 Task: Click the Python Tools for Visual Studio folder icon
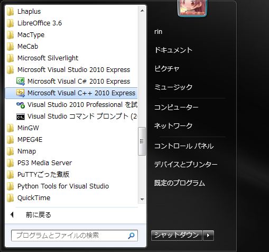click(11, 186)
